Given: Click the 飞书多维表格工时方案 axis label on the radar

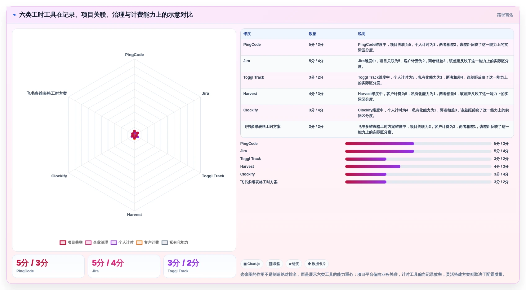Looking at the screenshot, I should (47, 93).
